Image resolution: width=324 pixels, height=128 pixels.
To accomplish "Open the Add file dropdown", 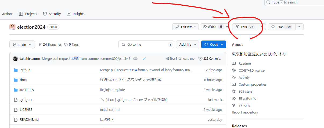I will pos(188,44).
